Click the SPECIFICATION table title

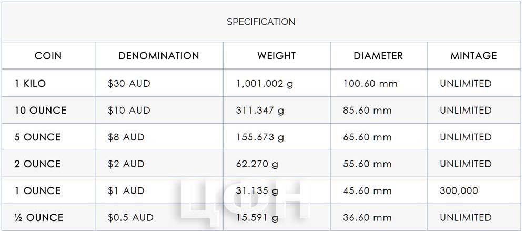pyautogui.click(x=261, y=22)
